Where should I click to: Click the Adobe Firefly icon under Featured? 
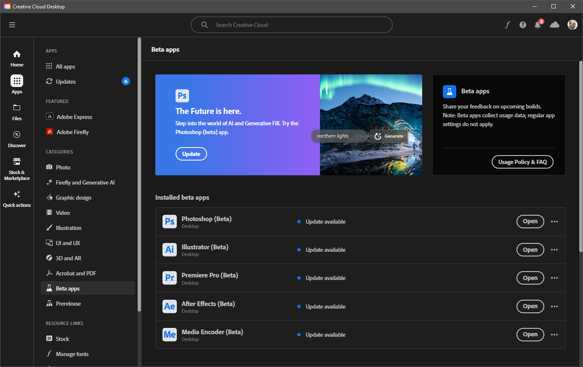pyautogui.click(x=49, y=132)
